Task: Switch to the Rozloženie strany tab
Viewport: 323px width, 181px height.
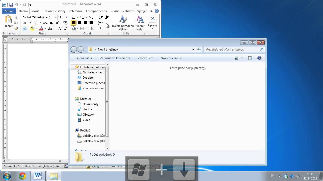Action: 54,11
